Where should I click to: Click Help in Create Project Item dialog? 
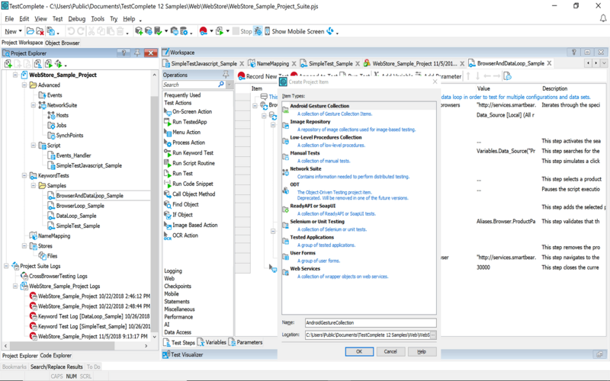point(422,351)
